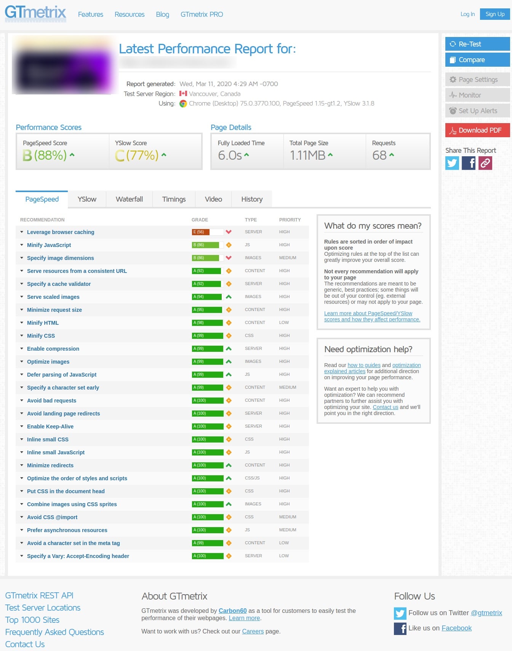This screenshot has width=512, height=651.
Task: Click the GTmetrix logo
Action: pyautogui.click(x=35, y=13)
